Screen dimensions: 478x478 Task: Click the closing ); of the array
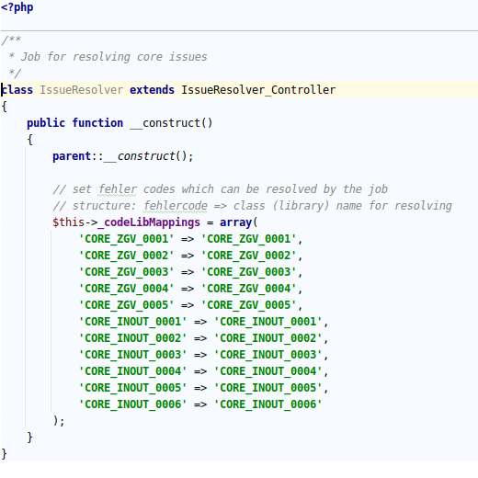pyautogui.click(x=59, y=421)
